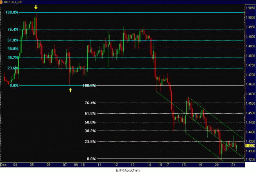Click the white 0.0% Fibonacci label
The image size is (256, 172).
91,159
